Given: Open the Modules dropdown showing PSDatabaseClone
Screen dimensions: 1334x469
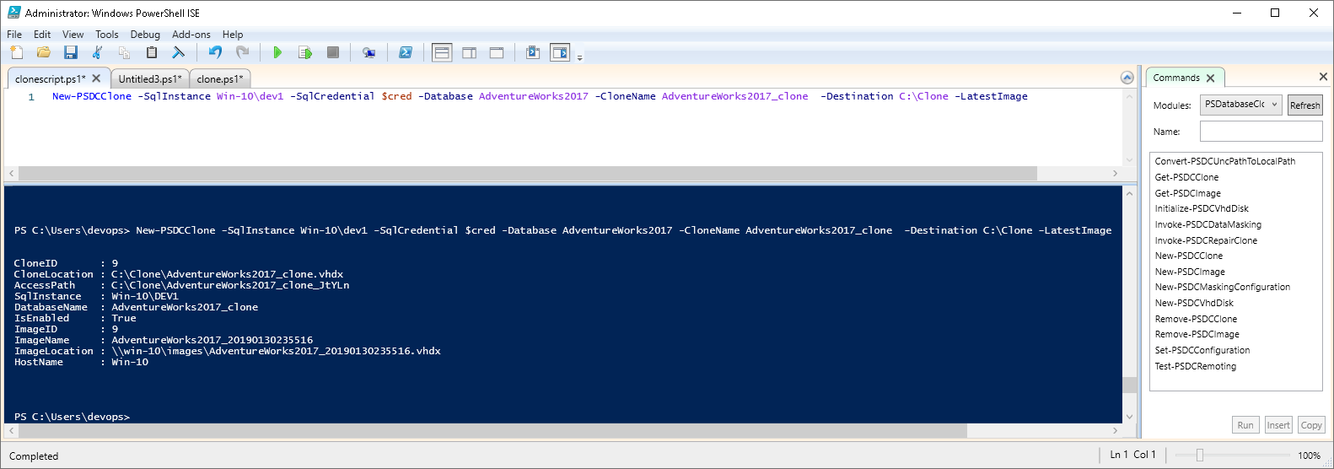Looking at the screenshot, I should [1241, 105].
